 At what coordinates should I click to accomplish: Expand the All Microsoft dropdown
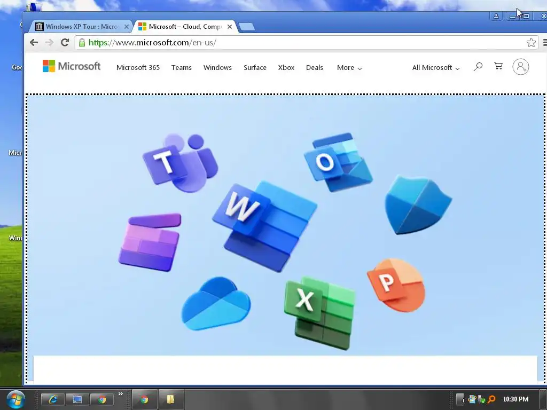tap(436, 68)
